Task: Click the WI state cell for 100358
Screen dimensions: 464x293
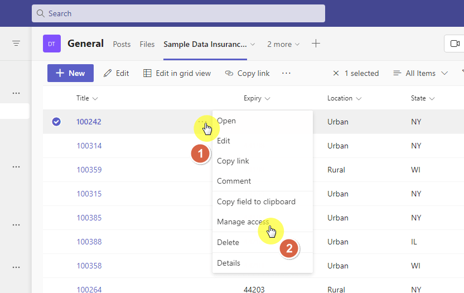Action: tap(415, 266)
